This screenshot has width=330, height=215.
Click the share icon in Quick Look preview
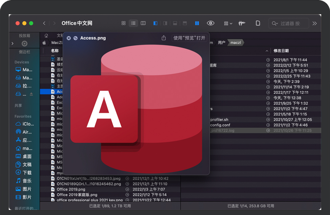(164, 38)
